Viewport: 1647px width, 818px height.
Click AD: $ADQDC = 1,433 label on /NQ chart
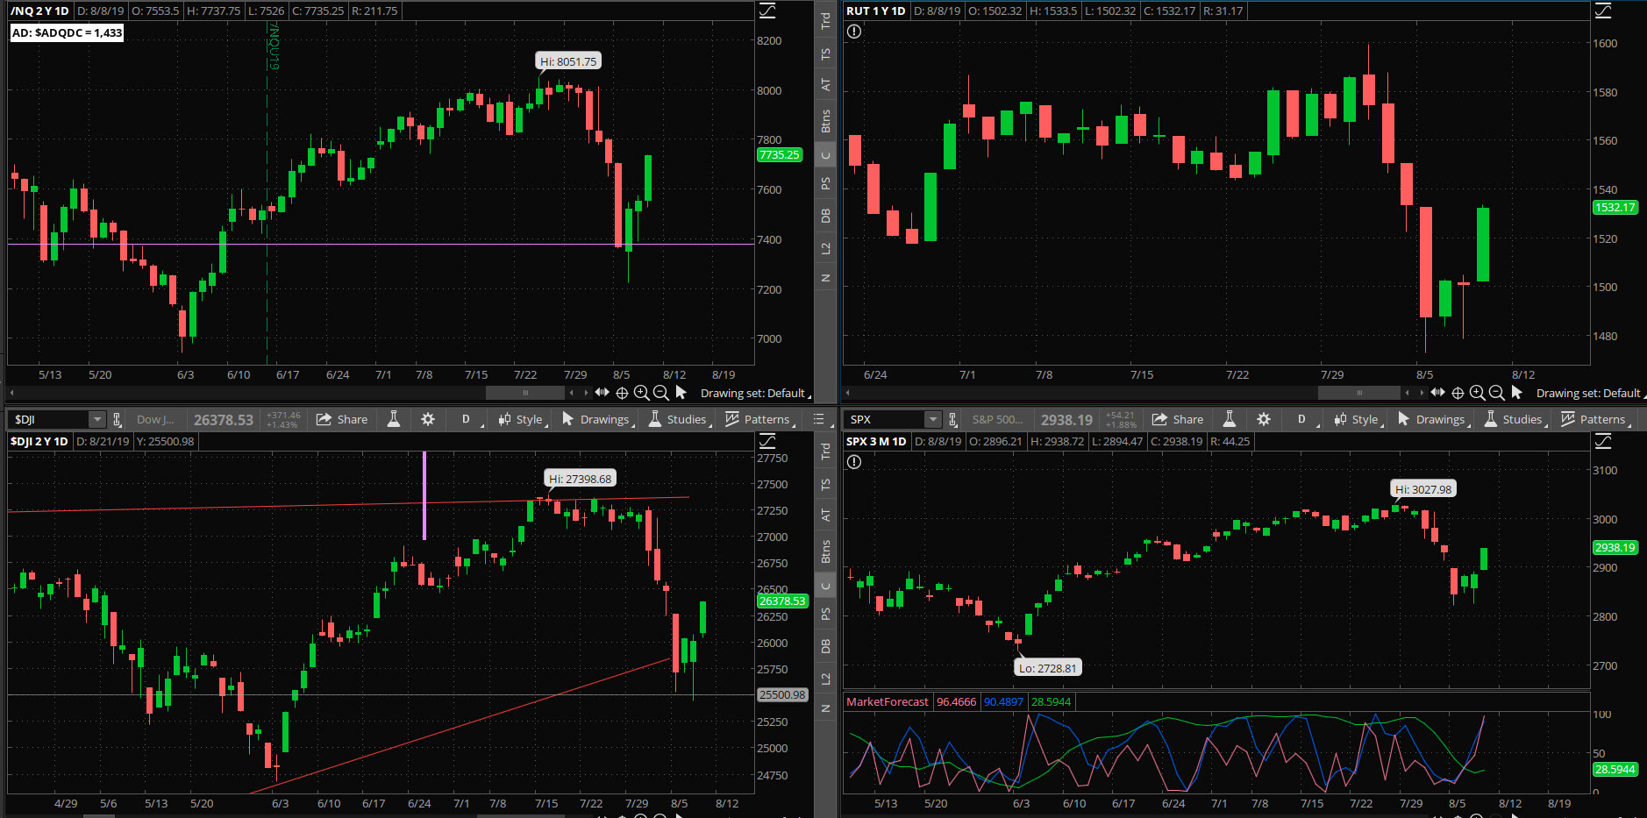(67, 32)
